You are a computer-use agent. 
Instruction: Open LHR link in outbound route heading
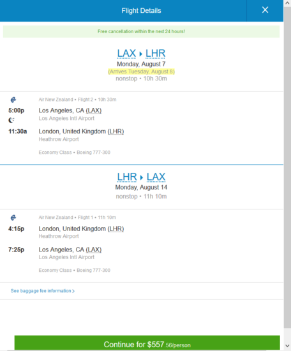coord(155,54)
